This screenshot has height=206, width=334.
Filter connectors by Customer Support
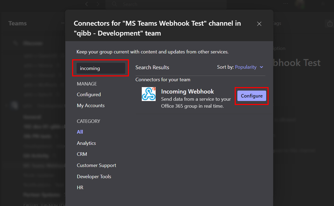click(x=96, y=165)
